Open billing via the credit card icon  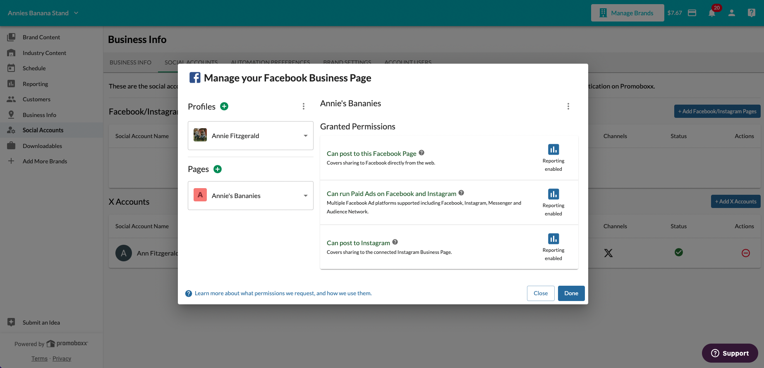tap(692, 13)
